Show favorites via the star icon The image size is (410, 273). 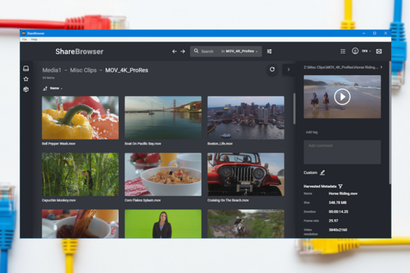[x=26, y=79]
